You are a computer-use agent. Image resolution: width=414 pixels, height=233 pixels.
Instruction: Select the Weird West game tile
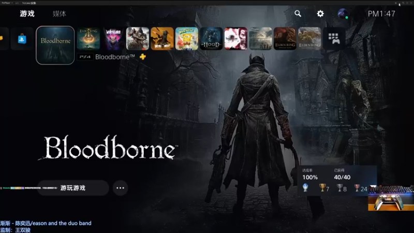click(x=162, y=38)
